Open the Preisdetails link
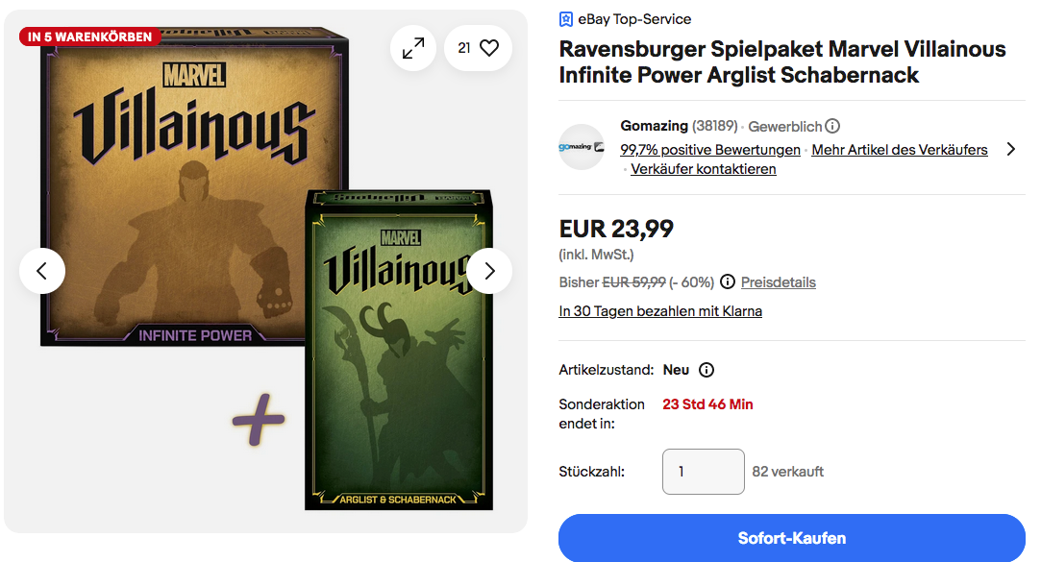Image resolution: width=1041 pixels, height=562 pixels. (779, 282)
